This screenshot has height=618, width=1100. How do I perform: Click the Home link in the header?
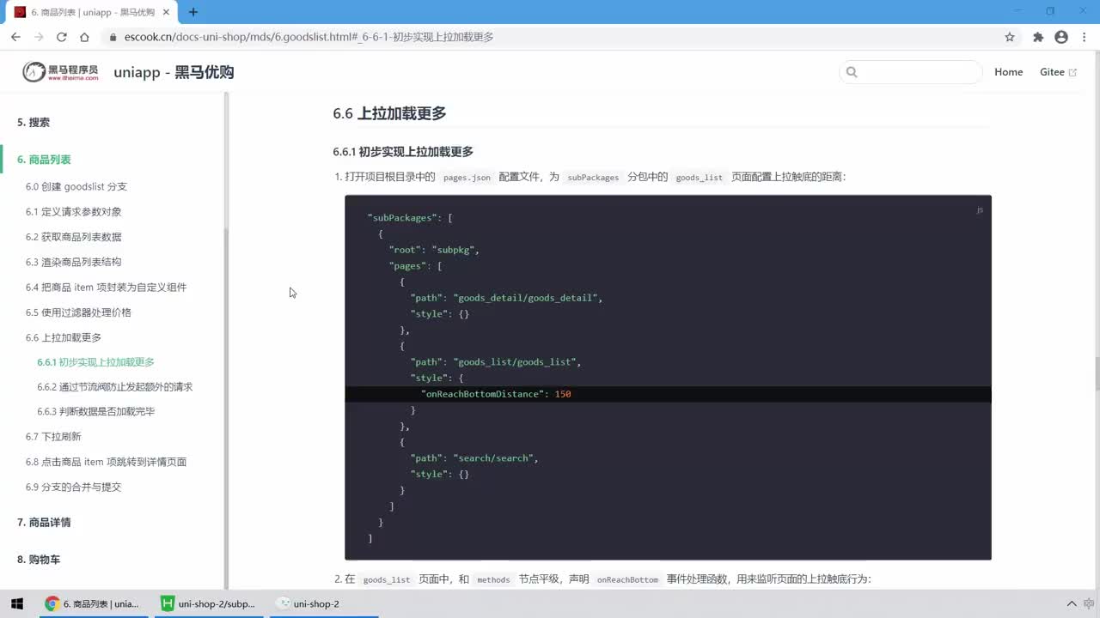(x=1008, y=72)
